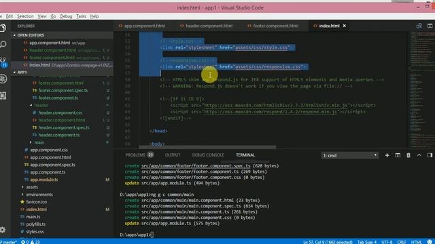Click Ln 57, Col 9 cursor position
Image resolution: width=435 pixels, height=244 pixels.
tap(328, 242)
